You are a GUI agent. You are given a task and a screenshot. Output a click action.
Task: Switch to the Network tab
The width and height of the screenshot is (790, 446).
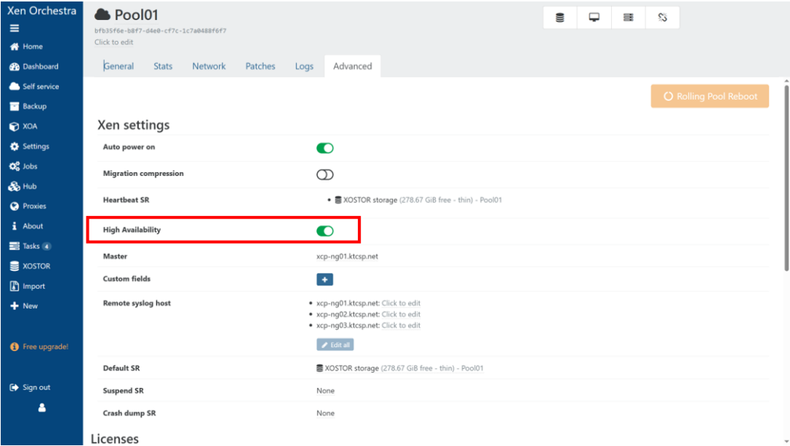(209, 66)
